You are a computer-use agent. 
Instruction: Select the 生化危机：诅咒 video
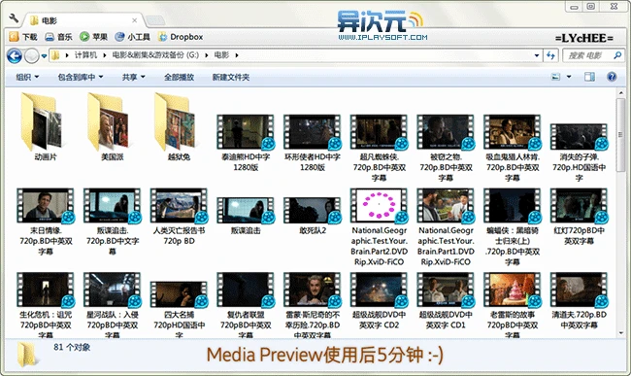46,305
